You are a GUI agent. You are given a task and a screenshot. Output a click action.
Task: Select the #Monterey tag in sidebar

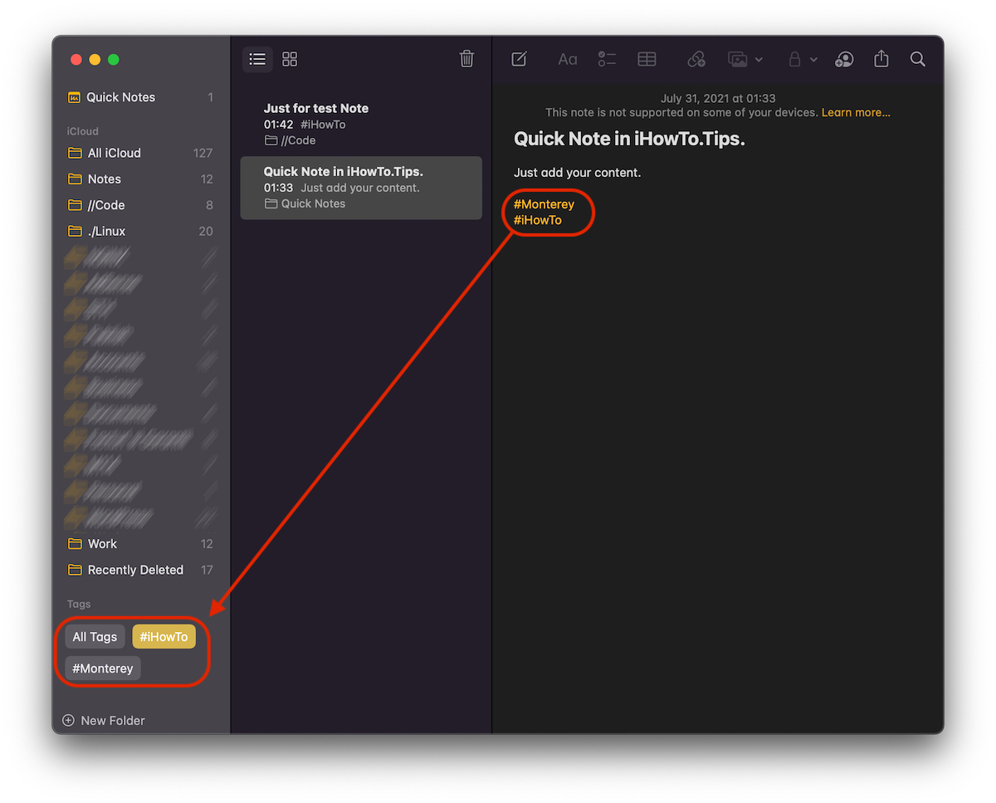pyautogui.click(x=103, y=668)
